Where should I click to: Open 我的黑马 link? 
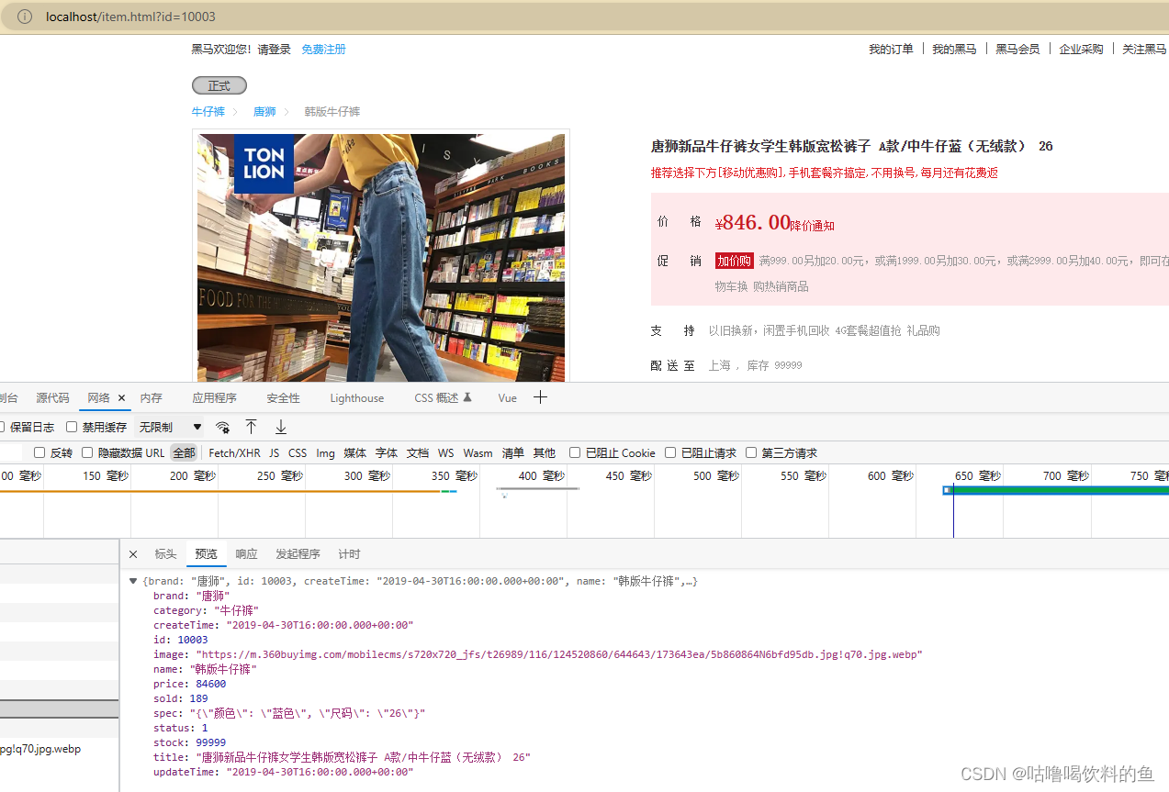[x=954, y=50]
